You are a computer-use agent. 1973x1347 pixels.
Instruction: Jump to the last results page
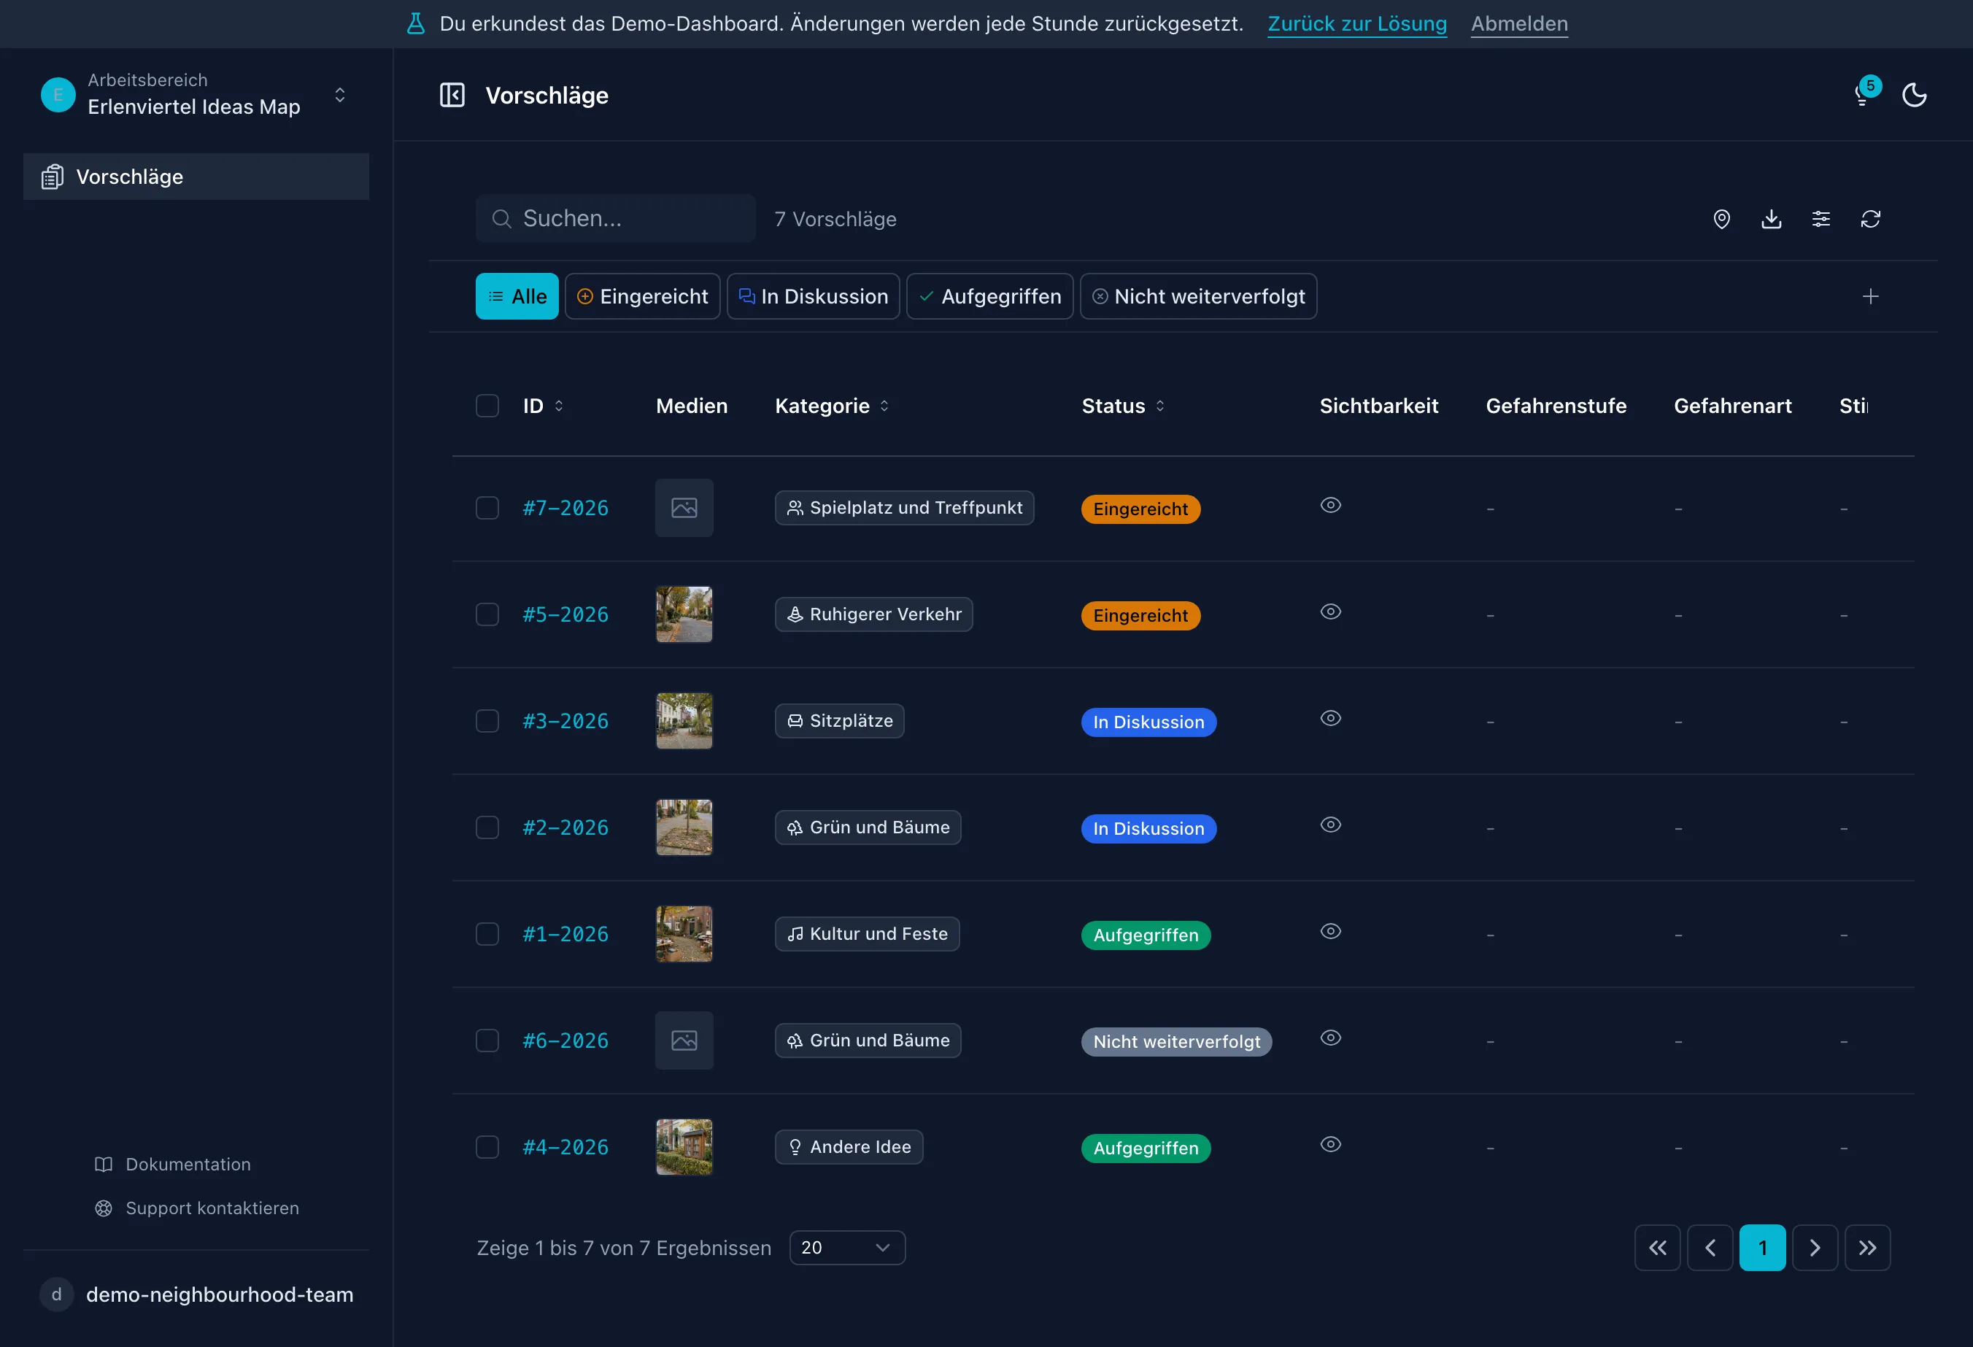(x=1868, y=1248)
